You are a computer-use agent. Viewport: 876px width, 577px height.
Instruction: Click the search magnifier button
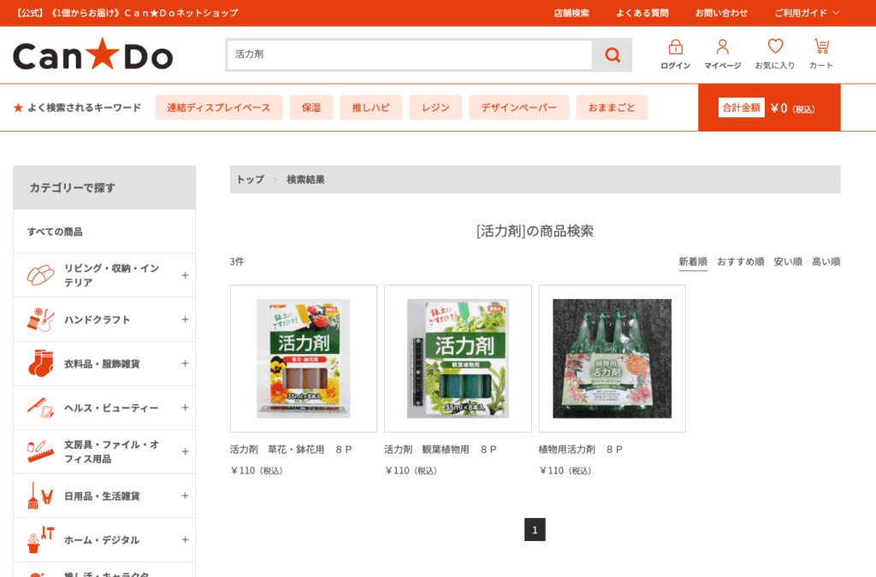click(x=613, y=55)
